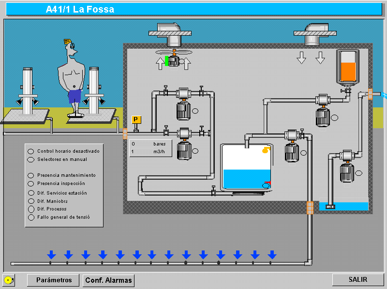Click the first blue down arrow on diffuser line
Image resolution: width=387 pixels, height=289 pixels.
[x=51, y=255]
